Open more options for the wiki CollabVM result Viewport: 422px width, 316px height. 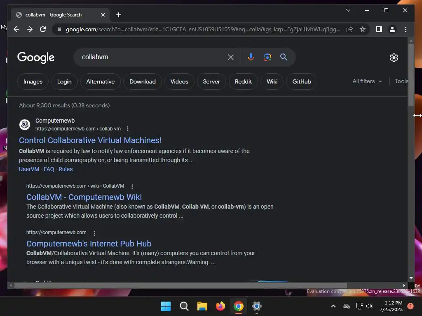[x=132, y=186]
